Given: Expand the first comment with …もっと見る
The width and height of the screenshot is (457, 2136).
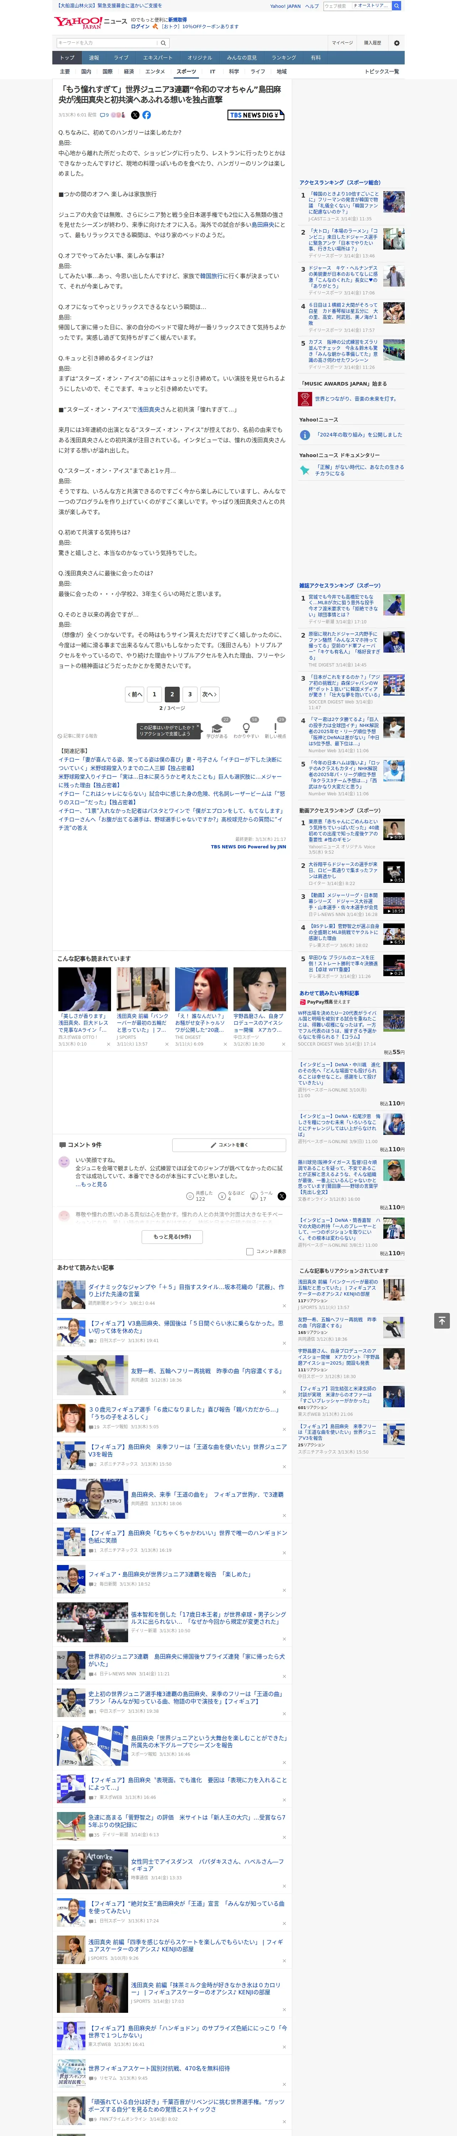Looking at the screenshot, I should 91,1184.
